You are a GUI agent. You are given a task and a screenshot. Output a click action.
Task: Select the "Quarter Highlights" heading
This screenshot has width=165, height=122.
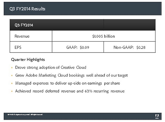coord(28,59)
